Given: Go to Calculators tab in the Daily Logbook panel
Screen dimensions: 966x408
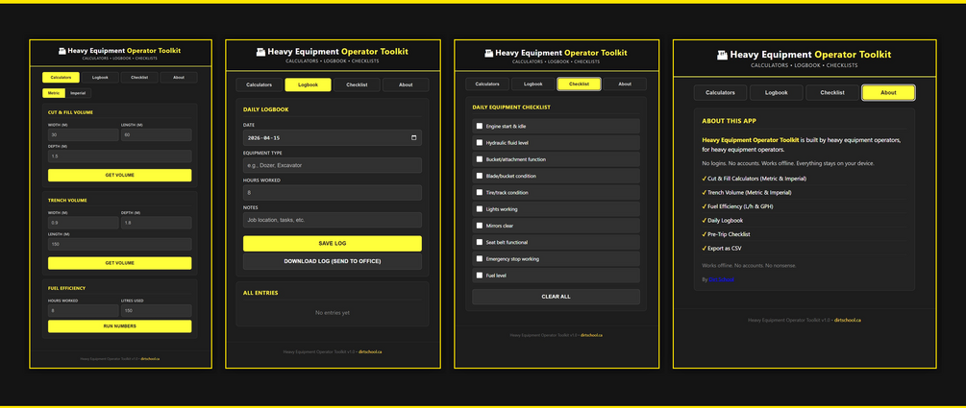Looking at the screenshot, I should point(260,84).
